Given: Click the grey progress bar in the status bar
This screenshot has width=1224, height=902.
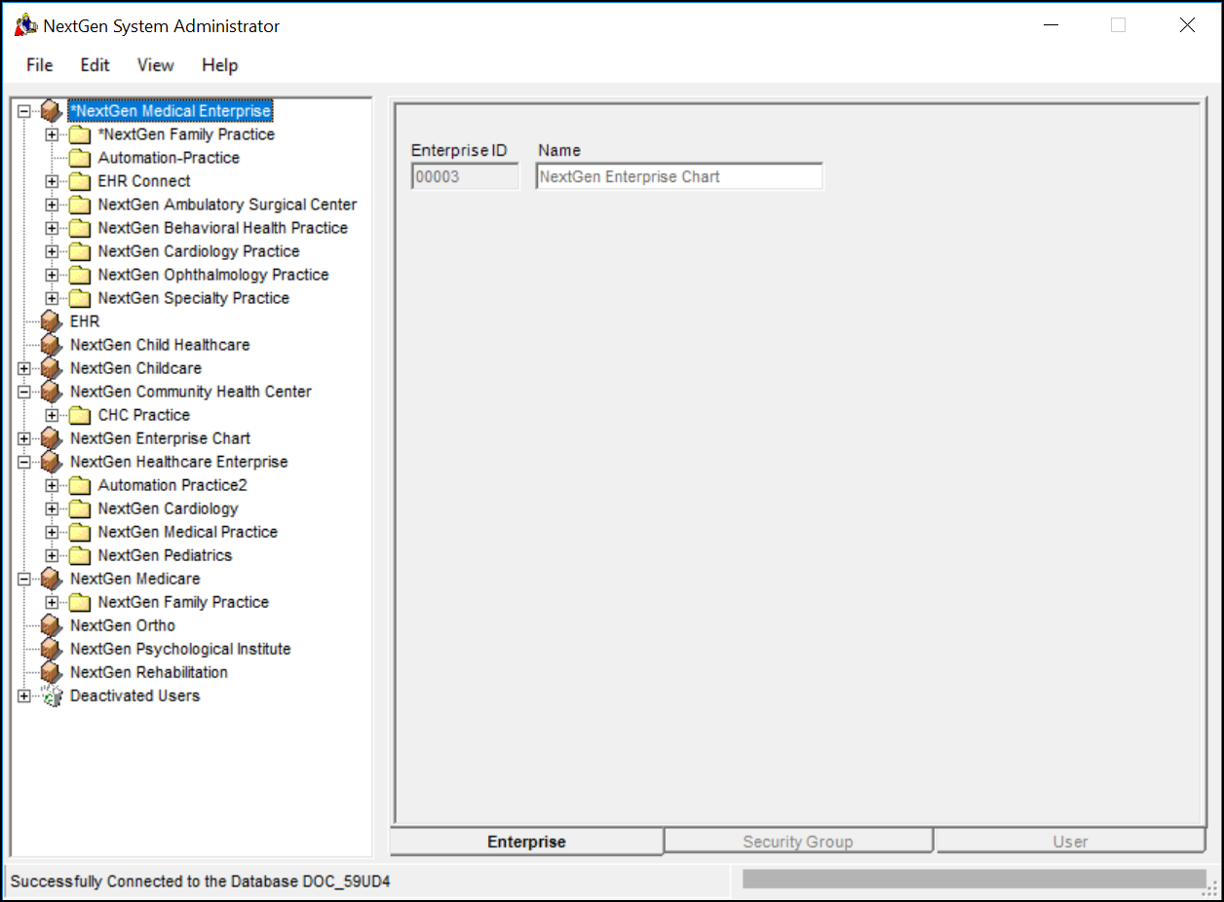Looking at the screenshot, I should point(974,880).
